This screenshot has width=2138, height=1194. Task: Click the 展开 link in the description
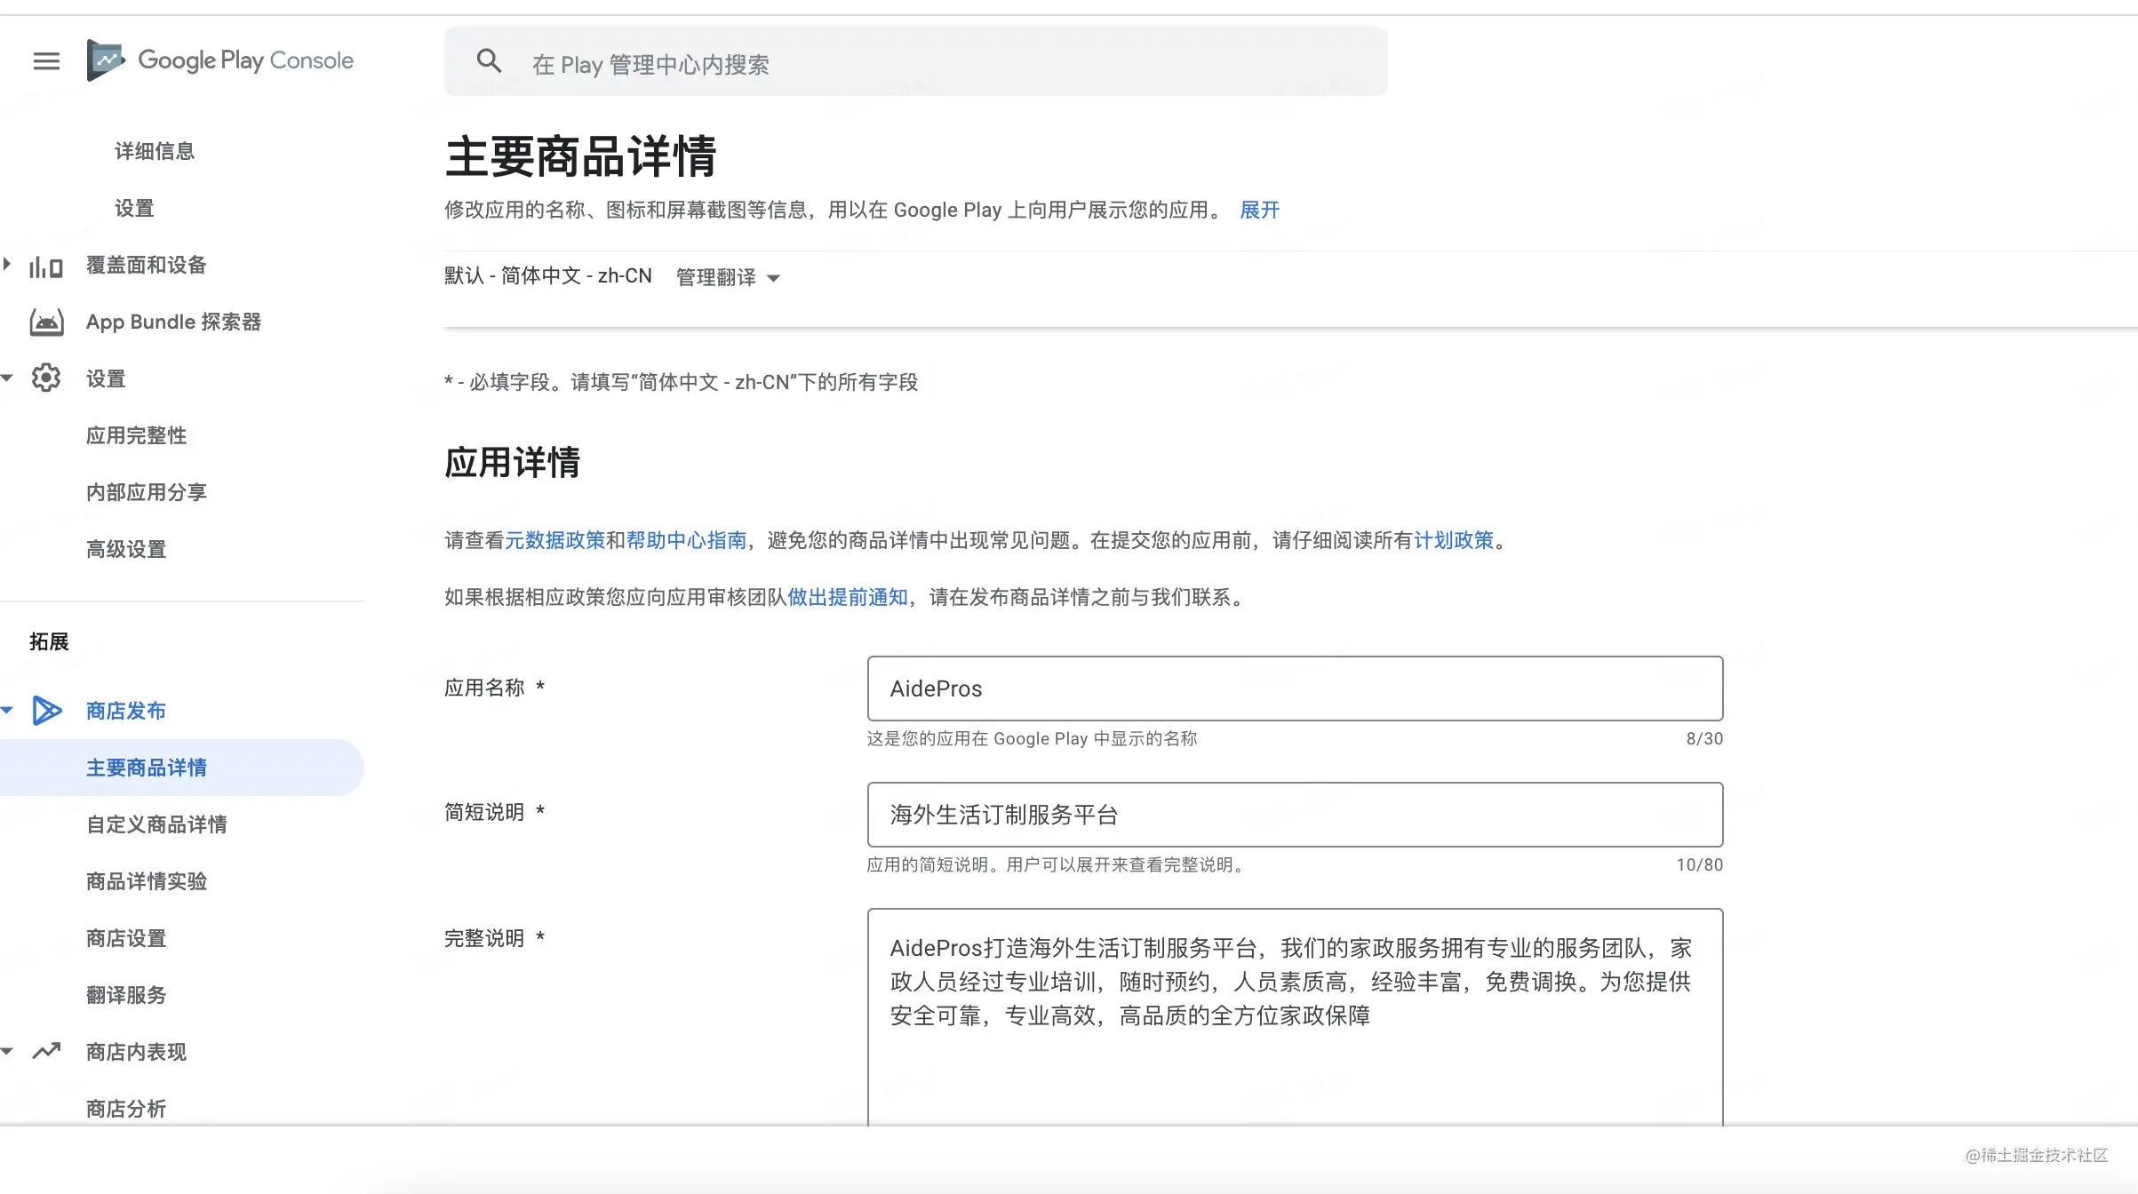[1259, 211]
